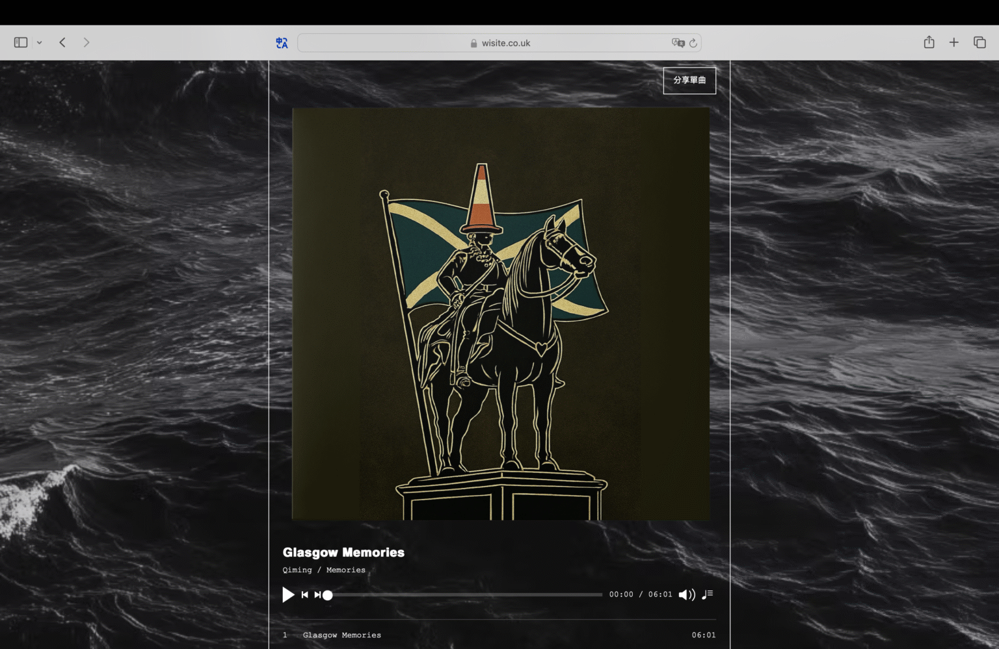Image resolution: width=999 pixels, height=649 pixels.
Task: Click translate page icon in address bar
Action: pyautogui.click(x=678, y=43)
